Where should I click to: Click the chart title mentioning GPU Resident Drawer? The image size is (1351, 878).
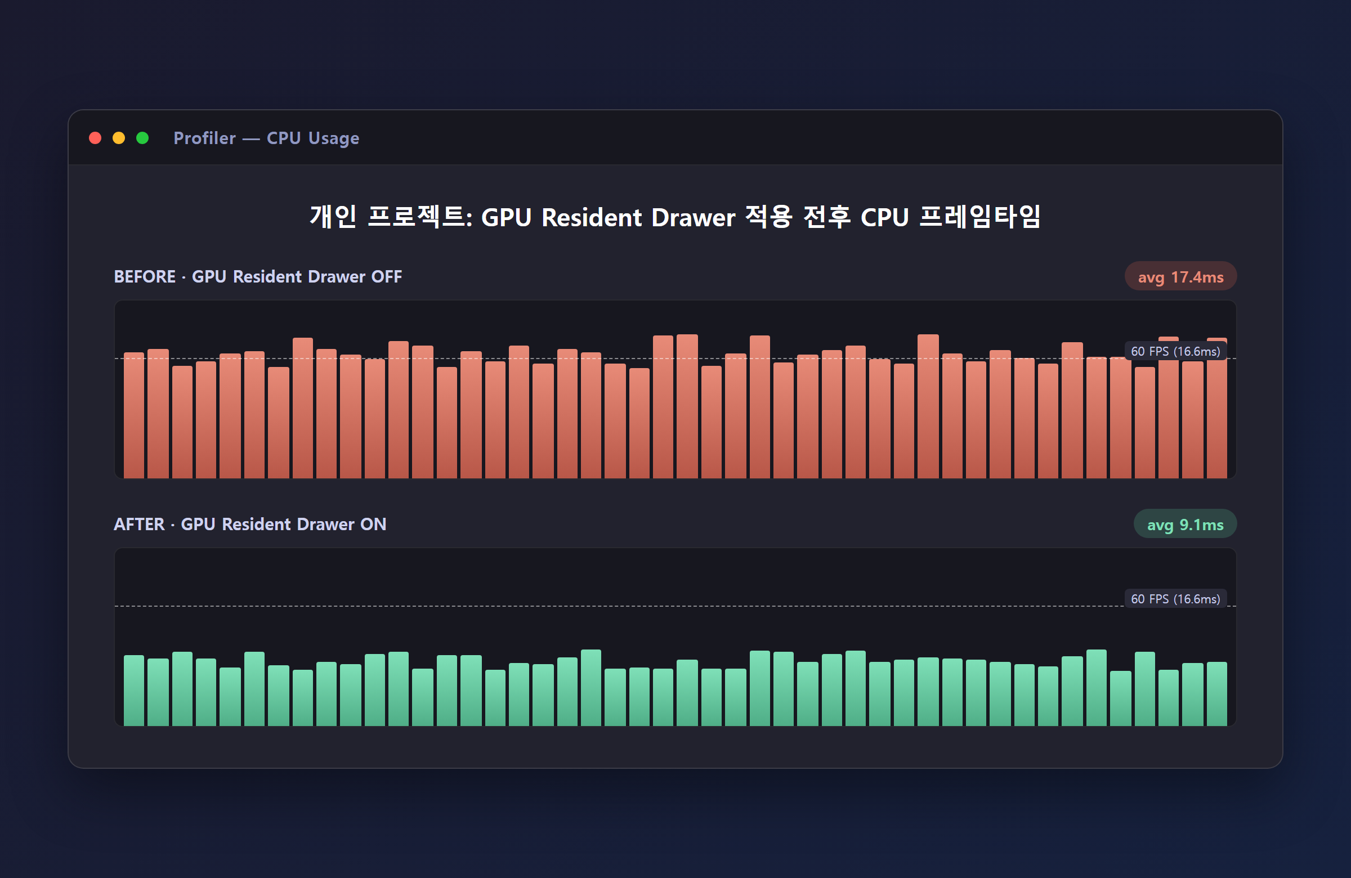coord(675,217)
